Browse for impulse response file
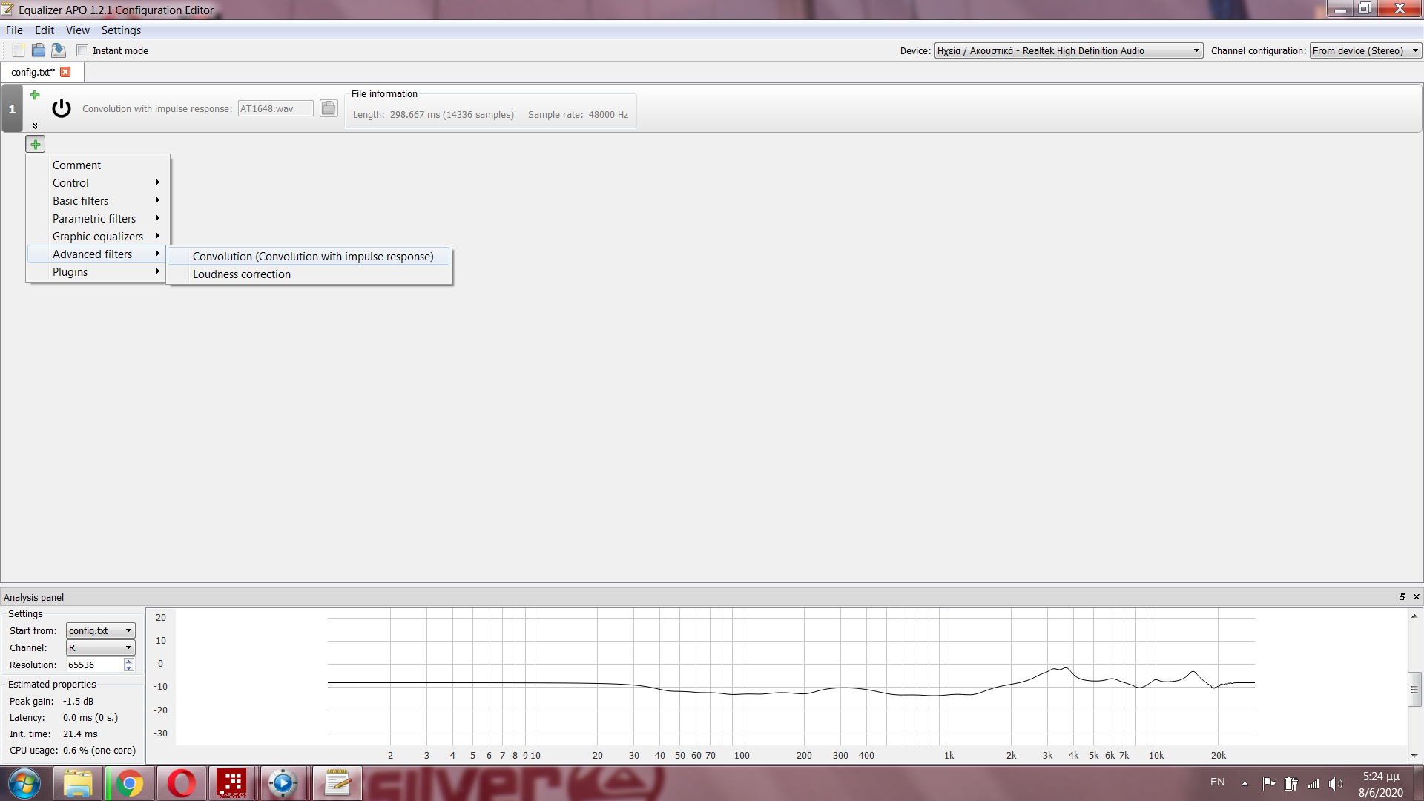This screenshot has height=801, width=1424. (329, 108)
